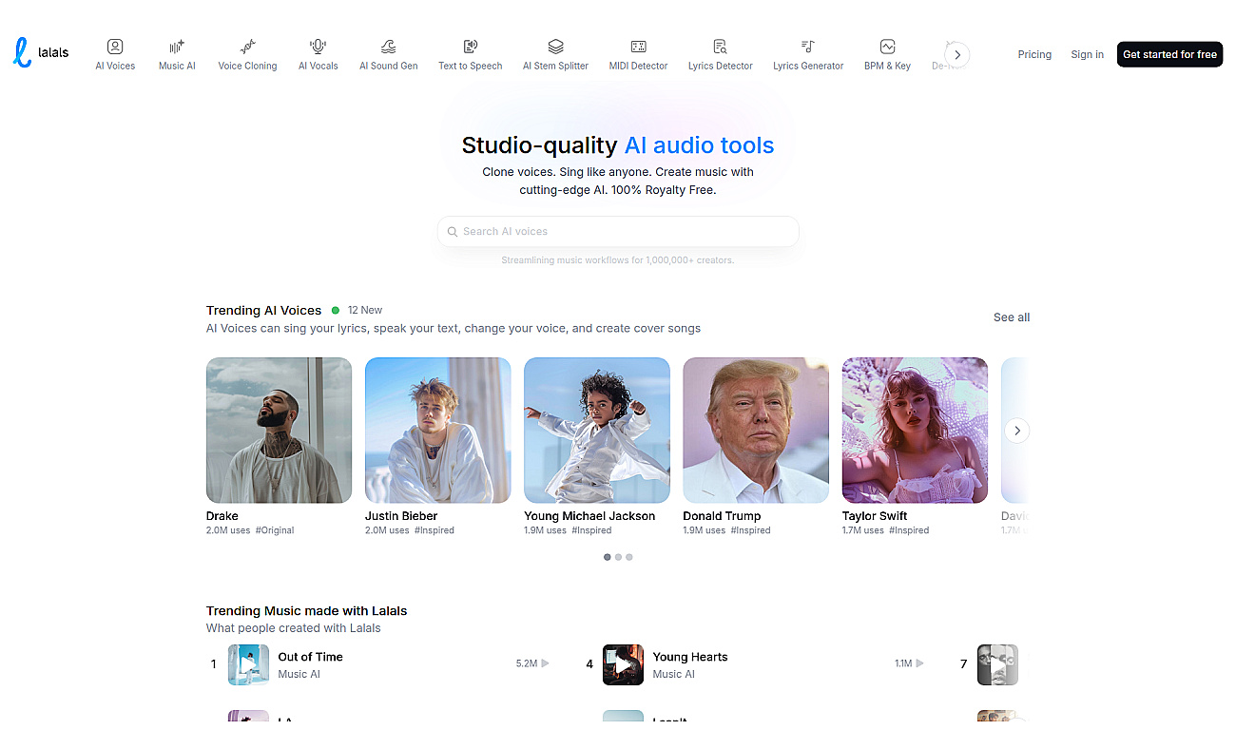Select the Donald Trump voice image

[x=756, y=430]
